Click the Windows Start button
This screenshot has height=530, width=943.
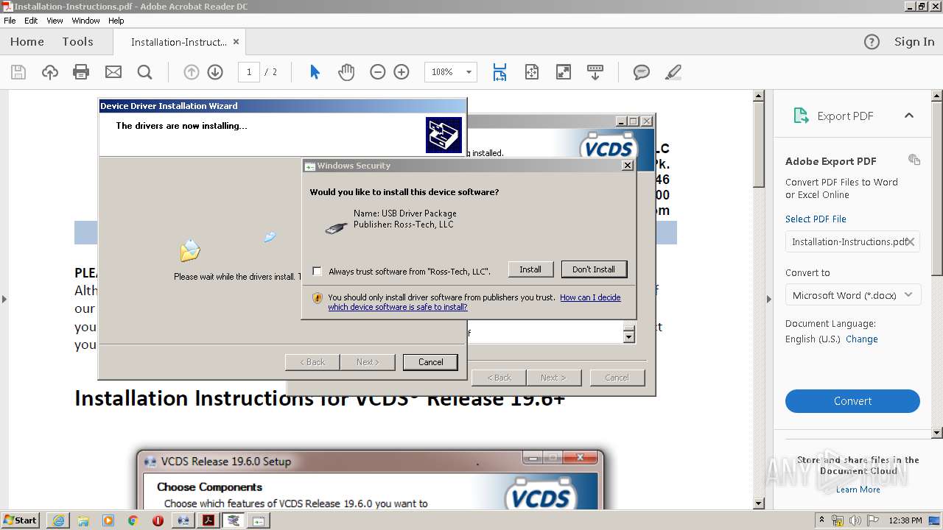click(21, 520)
